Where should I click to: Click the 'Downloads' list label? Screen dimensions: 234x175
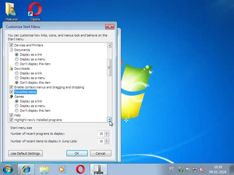coord(22,69)
